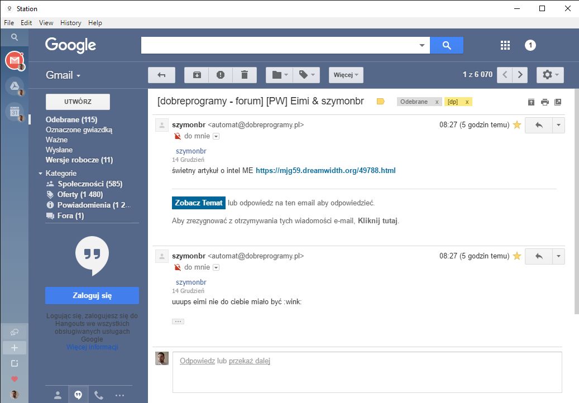Print all messages in conversation

[544, 102]
